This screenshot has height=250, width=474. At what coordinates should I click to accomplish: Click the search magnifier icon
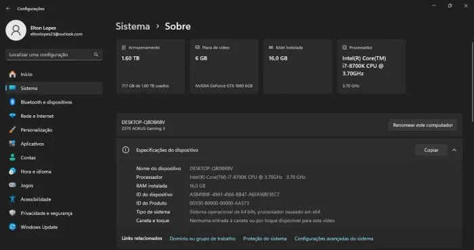[96, 54]
